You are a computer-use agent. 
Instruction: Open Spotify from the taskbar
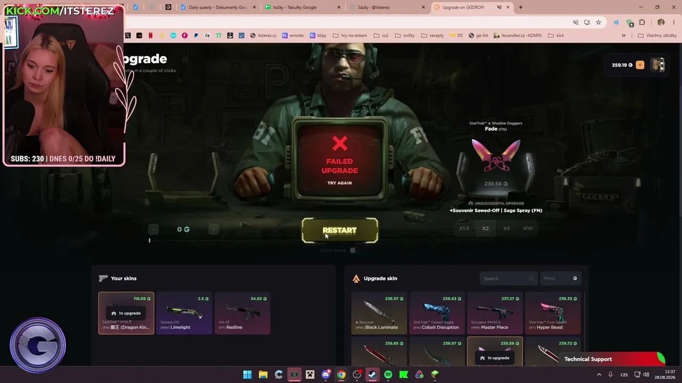[x=388, y=374]
